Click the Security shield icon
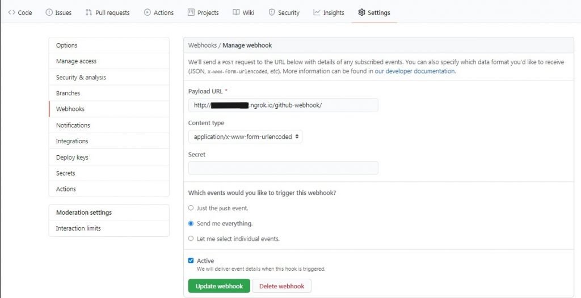The image size is (581, 298). 272,12
